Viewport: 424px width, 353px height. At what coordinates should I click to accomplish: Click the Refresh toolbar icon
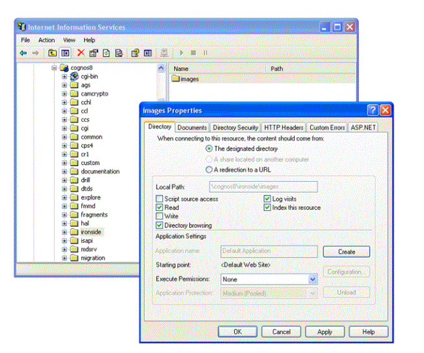click(106, 53)
